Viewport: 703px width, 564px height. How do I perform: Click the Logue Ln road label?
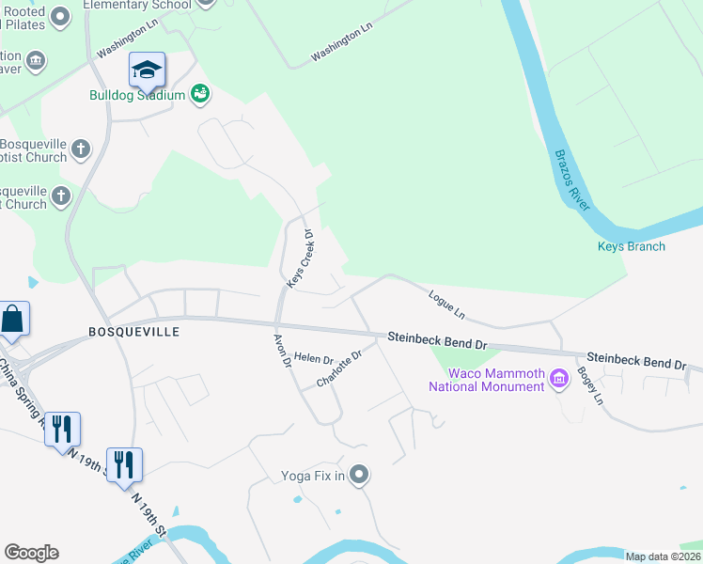click(446, 305)
